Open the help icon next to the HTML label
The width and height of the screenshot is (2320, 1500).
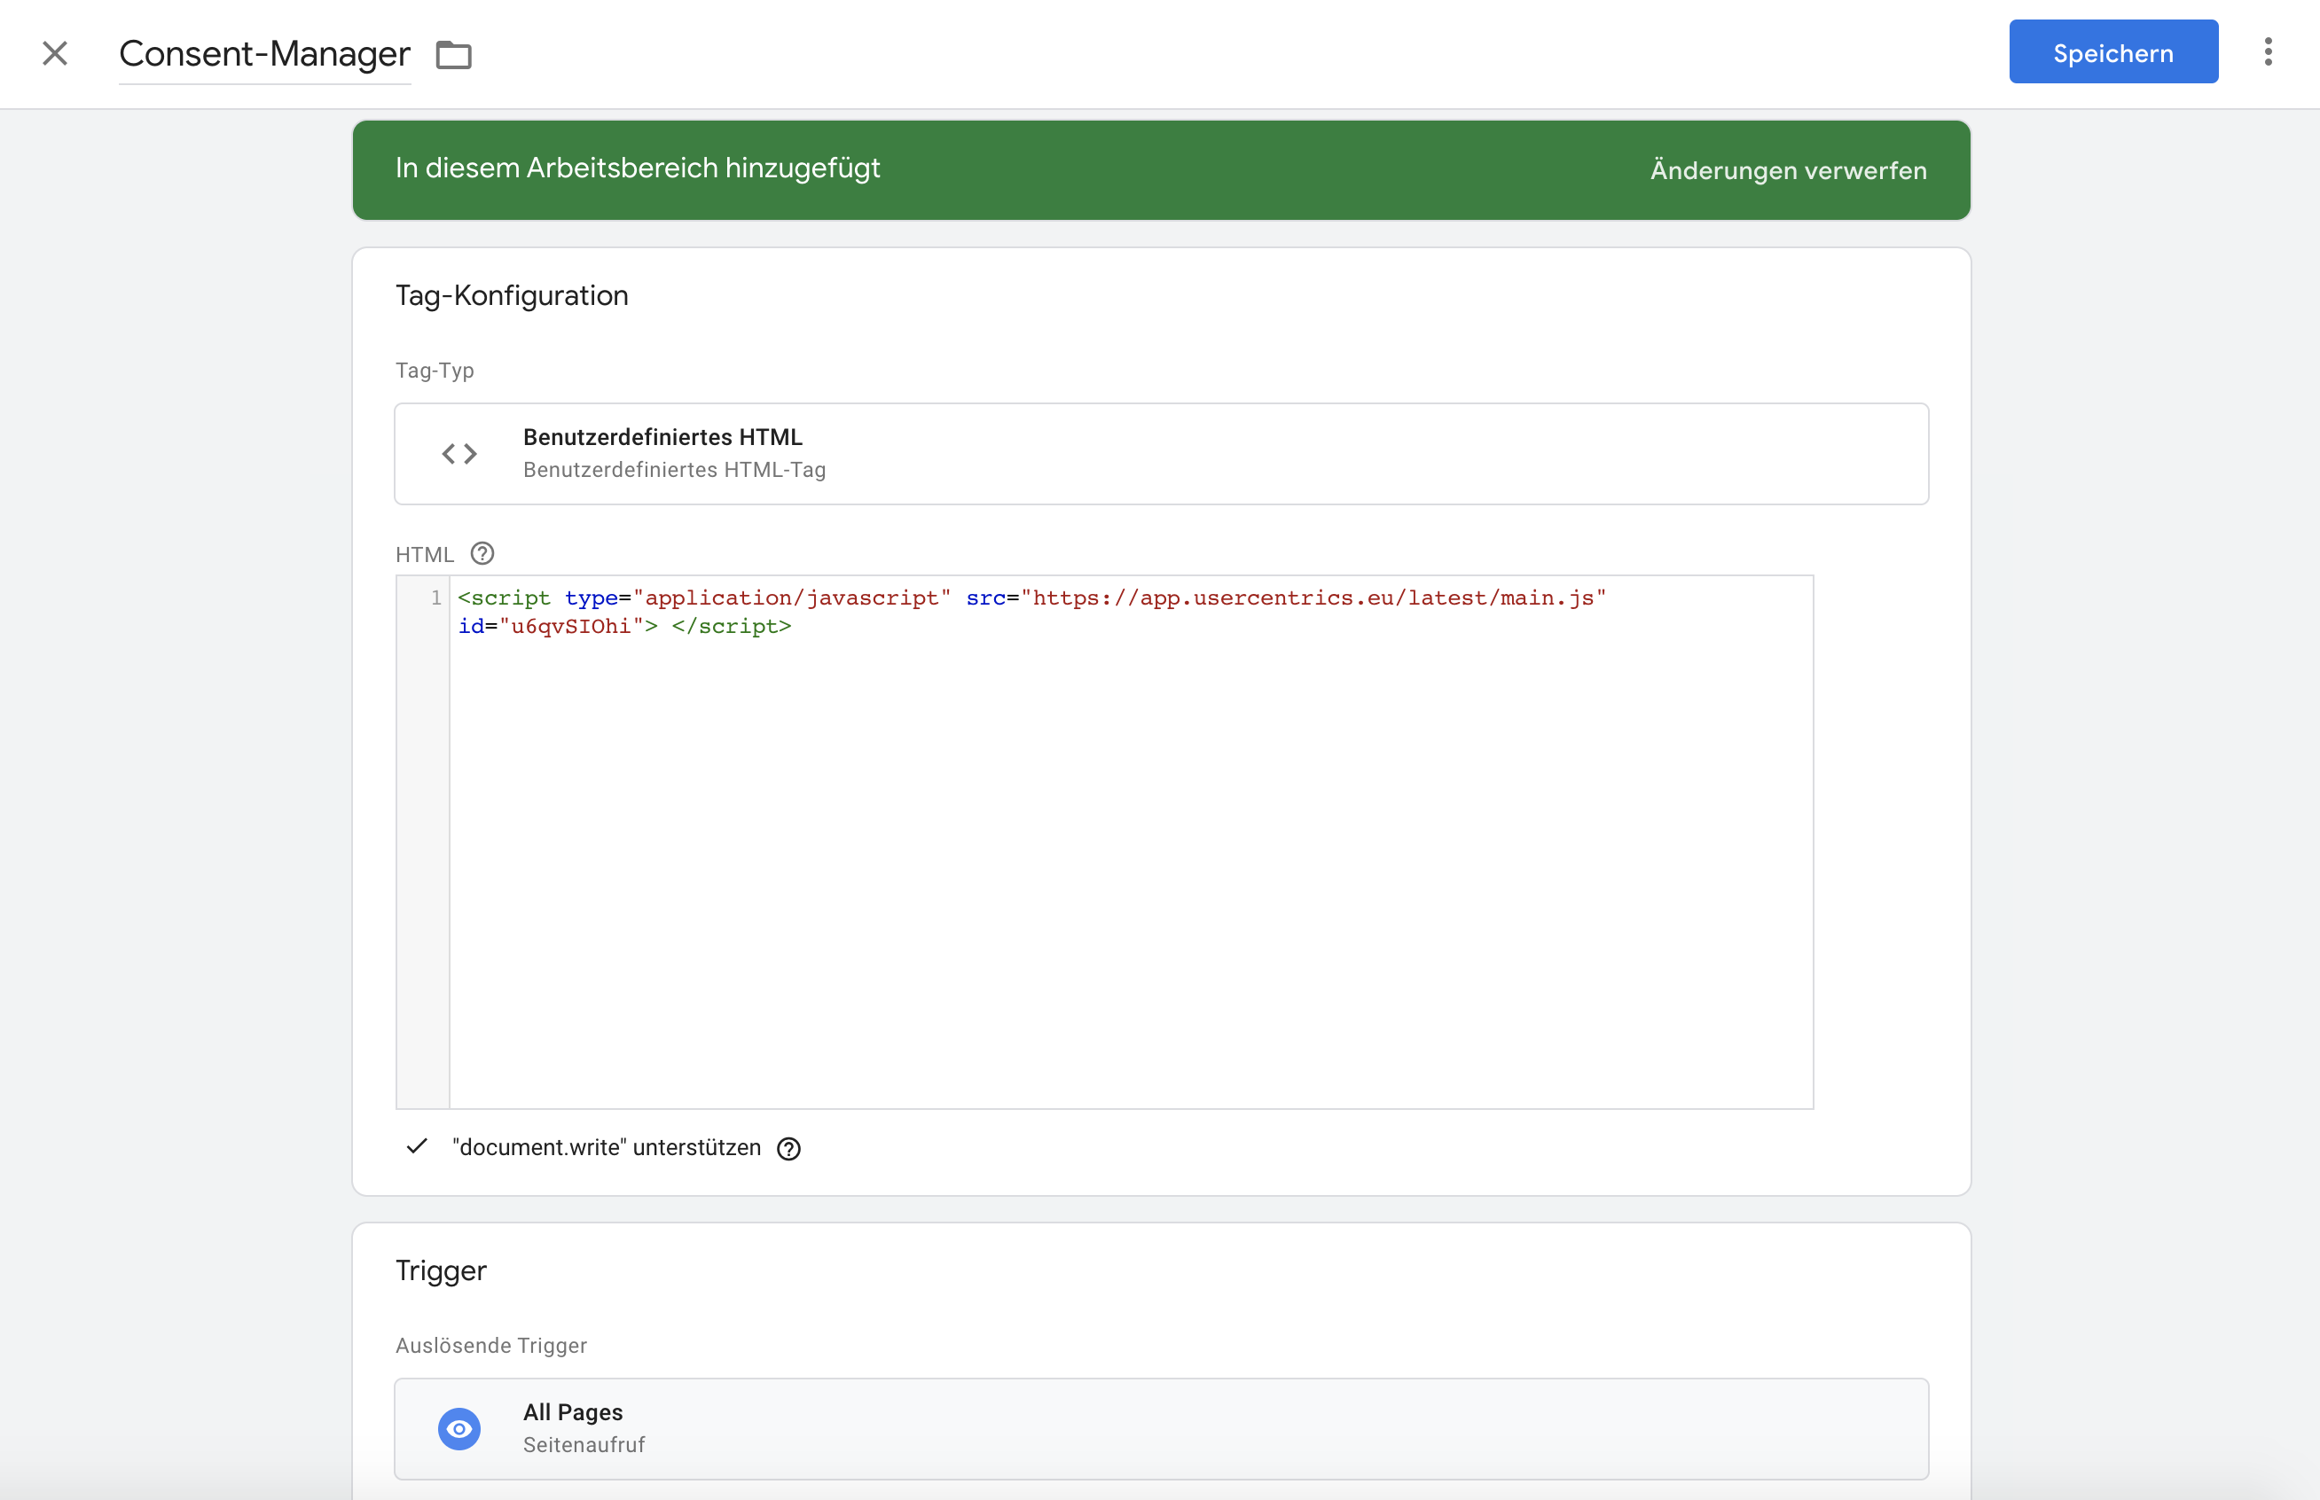[x=482, y=553]
